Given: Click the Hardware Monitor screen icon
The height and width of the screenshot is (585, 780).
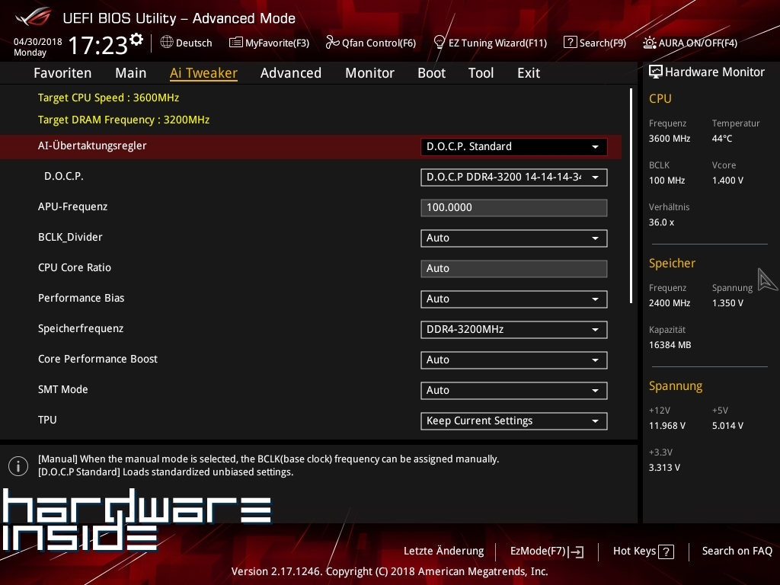Looking at the screenshot, I should tap(656, 72).
